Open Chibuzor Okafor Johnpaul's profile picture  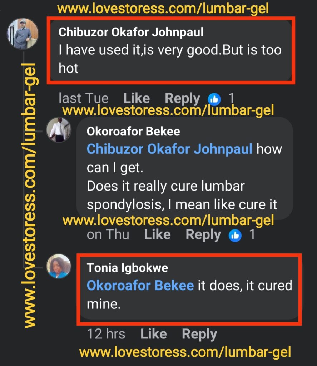23,34
